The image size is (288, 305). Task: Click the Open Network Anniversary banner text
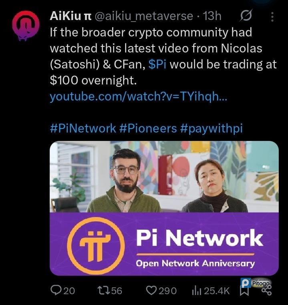[195, 263]
